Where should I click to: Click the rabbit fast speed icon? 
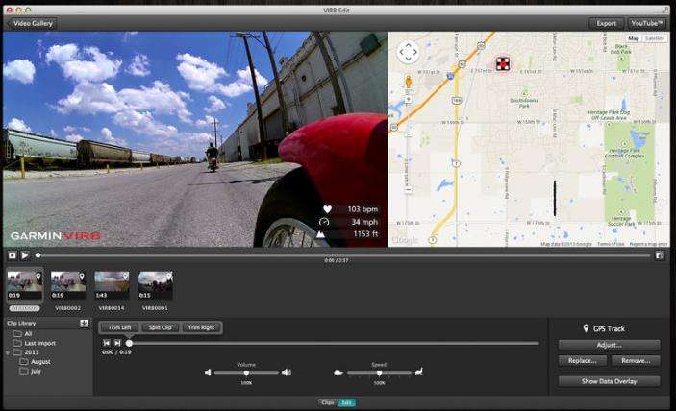tap(418, 372)
